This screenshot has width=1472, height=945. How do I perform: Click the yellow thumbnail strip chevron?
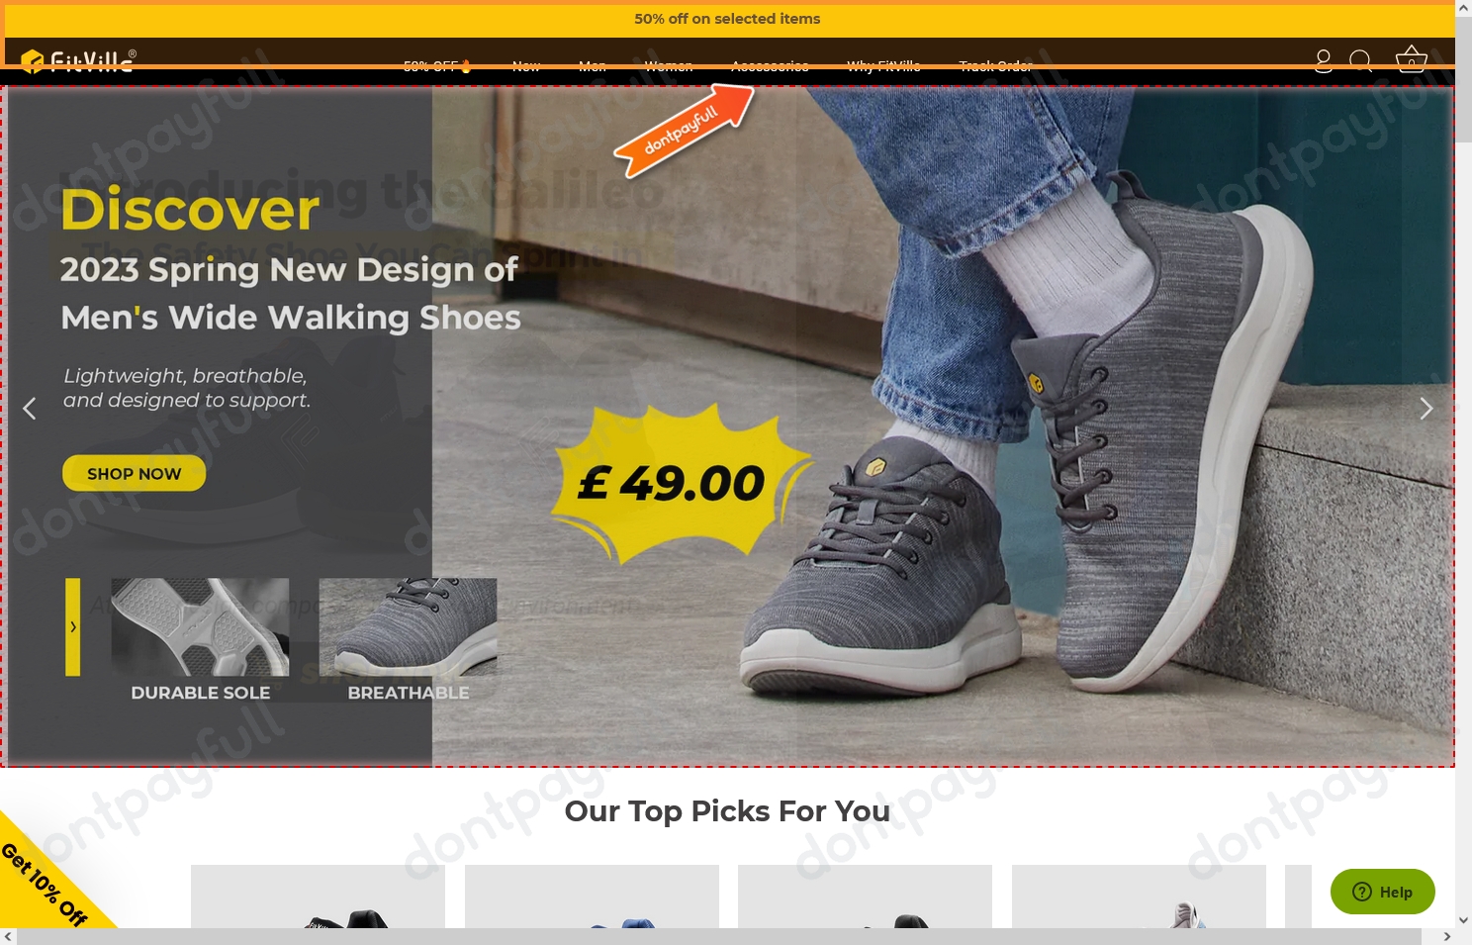coord(72,627)
